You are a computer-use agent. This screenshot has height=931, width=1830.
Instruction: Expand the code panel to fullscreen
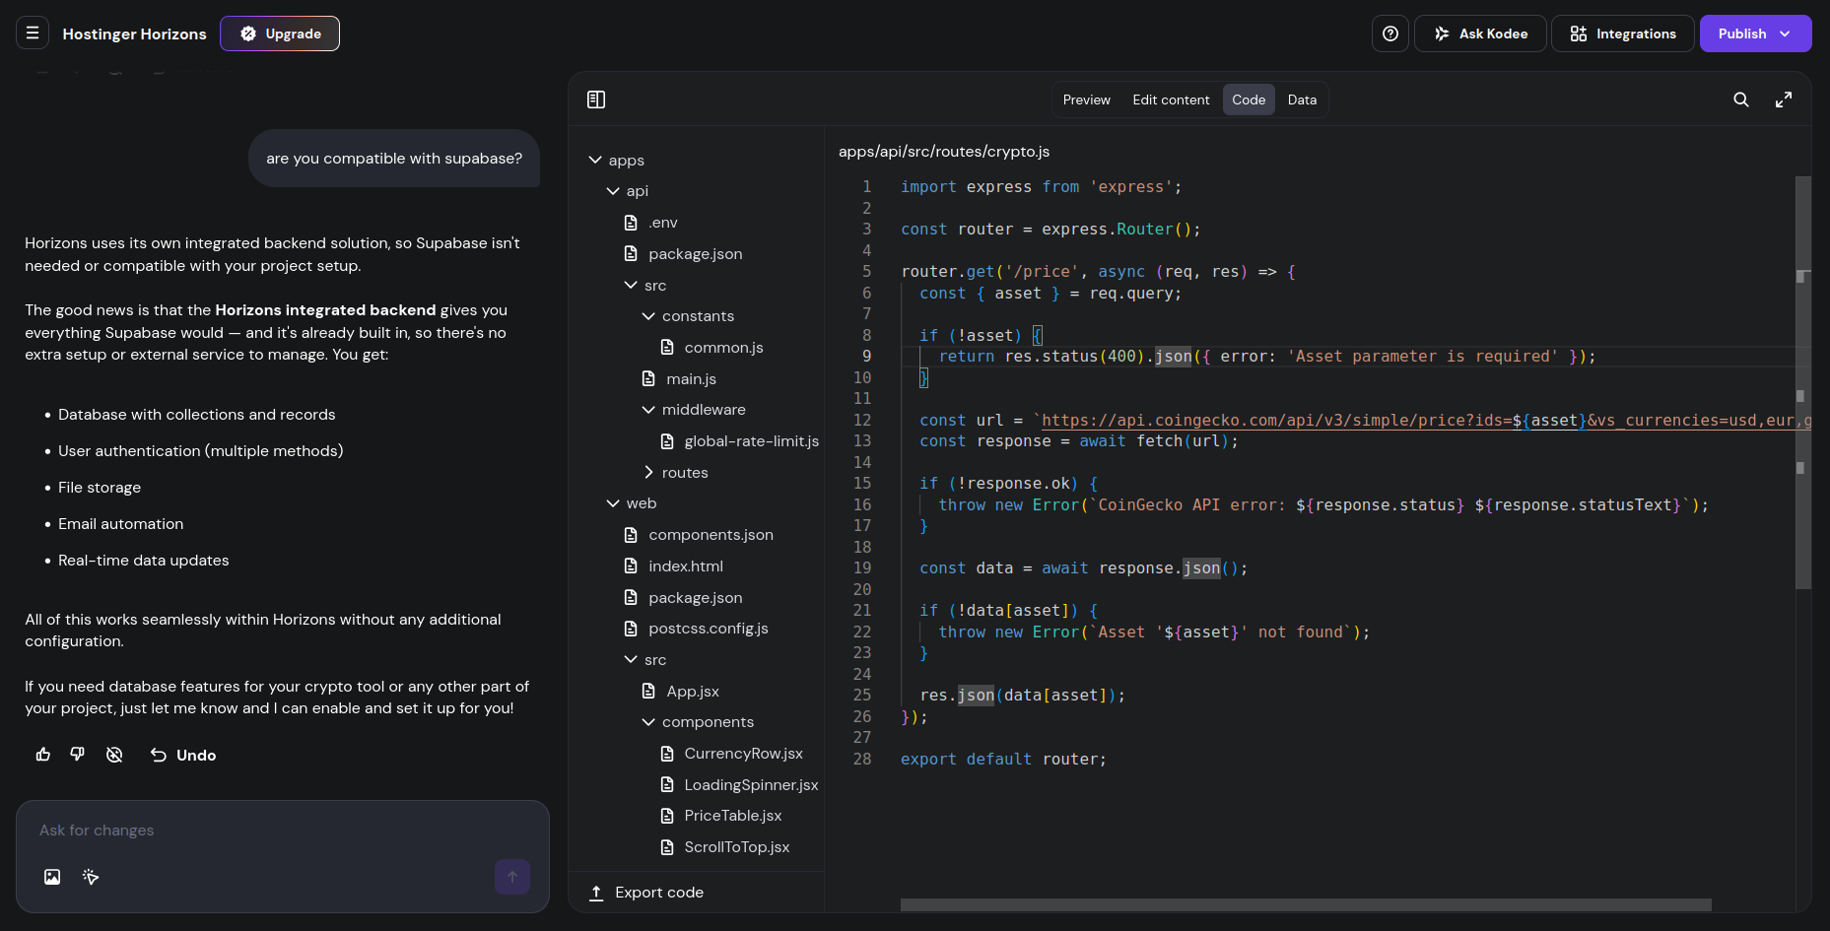[1784, 100]
